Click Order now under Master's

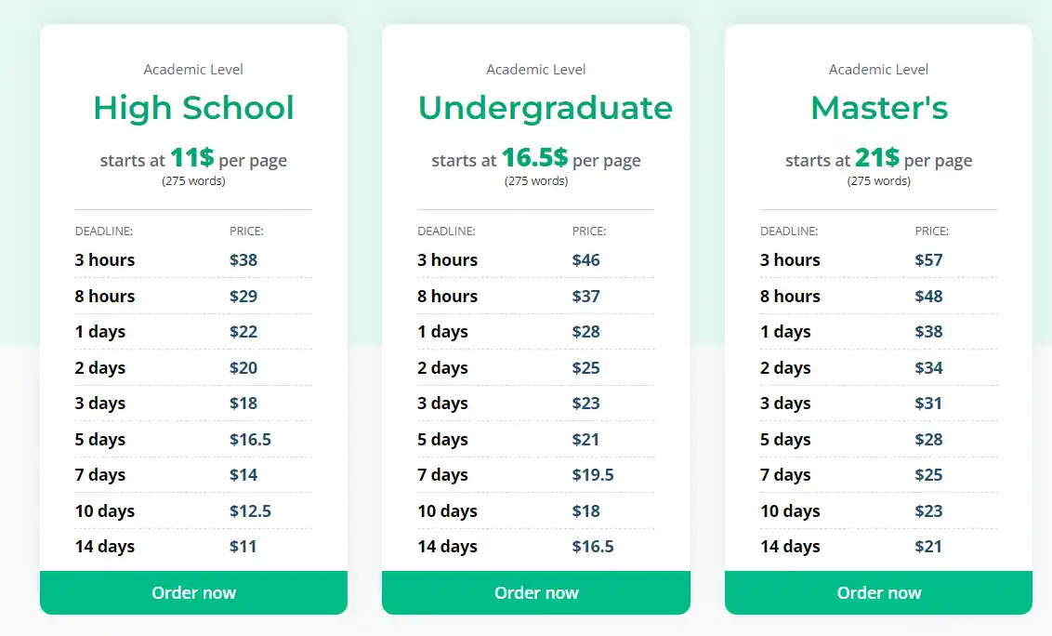tap(878, 592)
